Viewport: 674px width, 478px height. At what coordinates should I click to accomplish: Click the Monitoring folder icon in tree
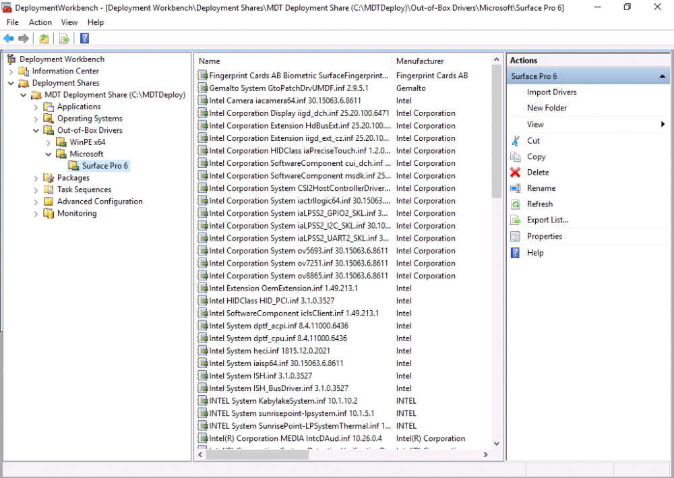[x=49, y=213]
